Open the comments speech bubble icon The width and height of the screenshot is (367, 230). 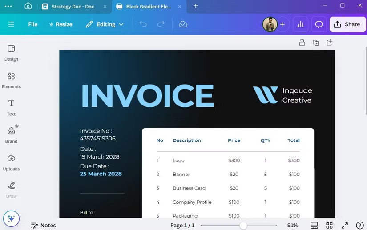coord(319,24)
